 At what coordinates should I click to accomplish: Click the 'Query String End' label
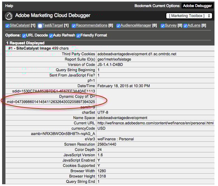click(80, 181)
